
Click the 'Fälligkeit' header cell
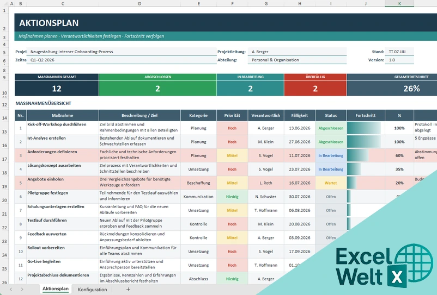[300, 115]
